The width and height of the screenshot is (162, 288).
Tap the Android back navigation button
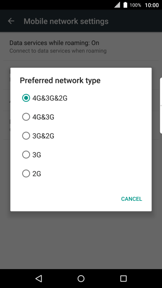tap(39, 278)
